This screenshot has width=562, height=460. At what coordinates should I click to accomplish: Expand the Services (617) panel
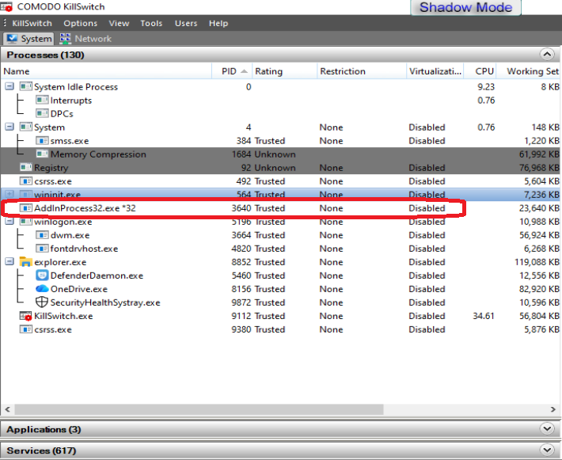tap(547, 450)
